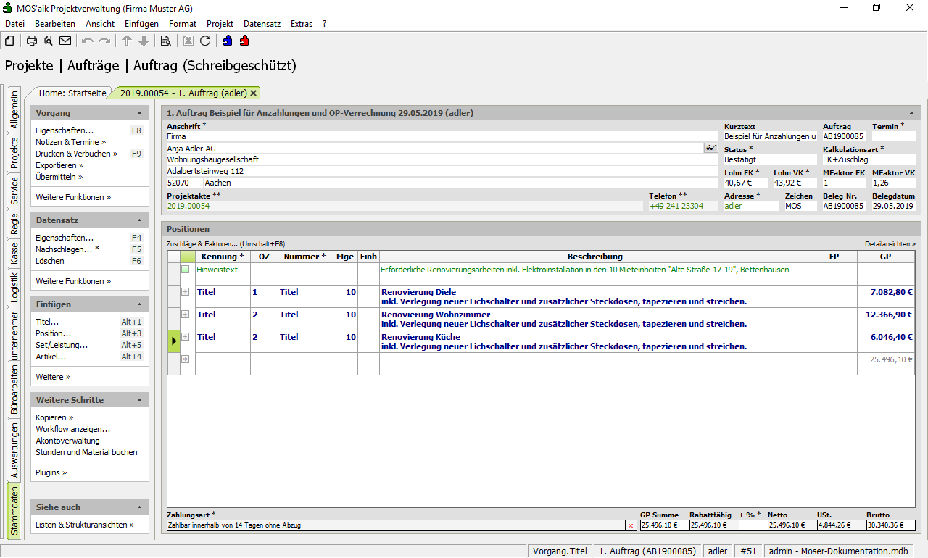Click the document search toolbar icon
The height and width of the screenshot is (558, 928).
click(165, 41)
